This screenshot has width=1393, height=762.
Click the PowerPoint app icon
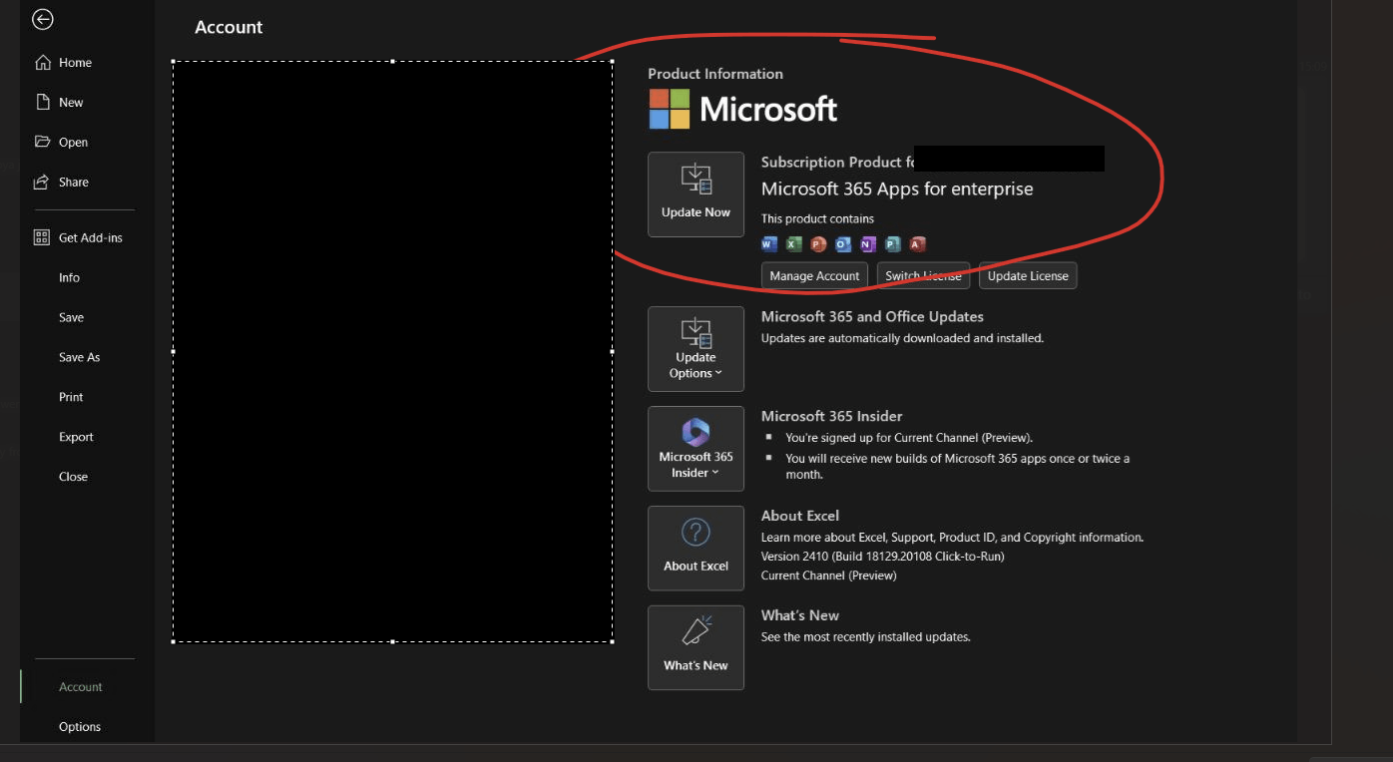818,244
